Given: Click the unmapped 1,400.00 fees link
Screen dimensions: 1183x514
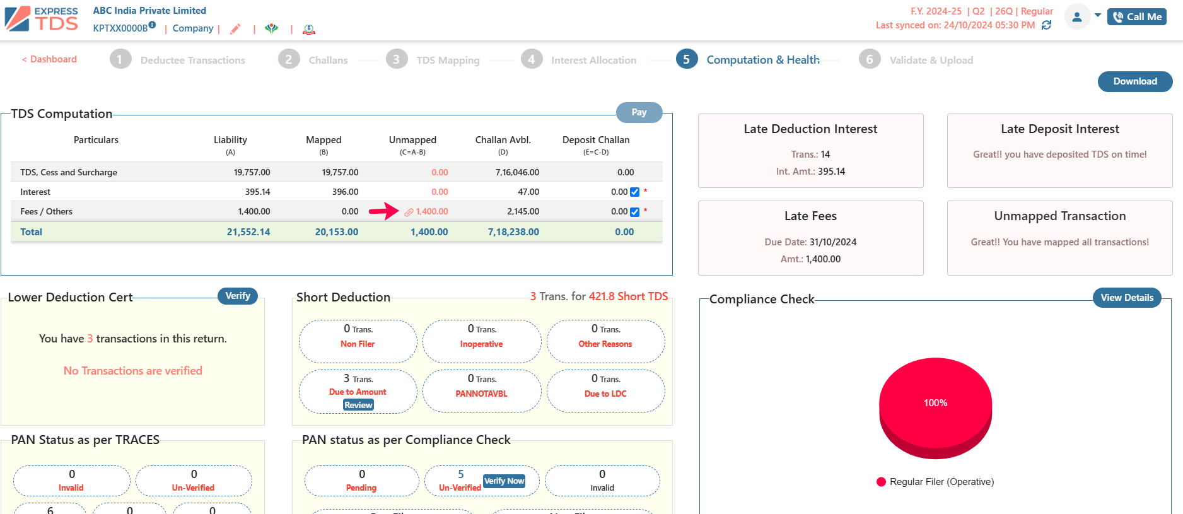Looking at the screenshot, I should click(432, 212).
